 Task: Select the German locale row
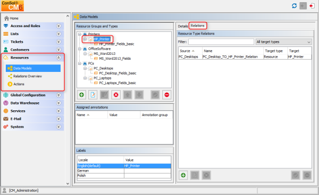tap(124, 171)
